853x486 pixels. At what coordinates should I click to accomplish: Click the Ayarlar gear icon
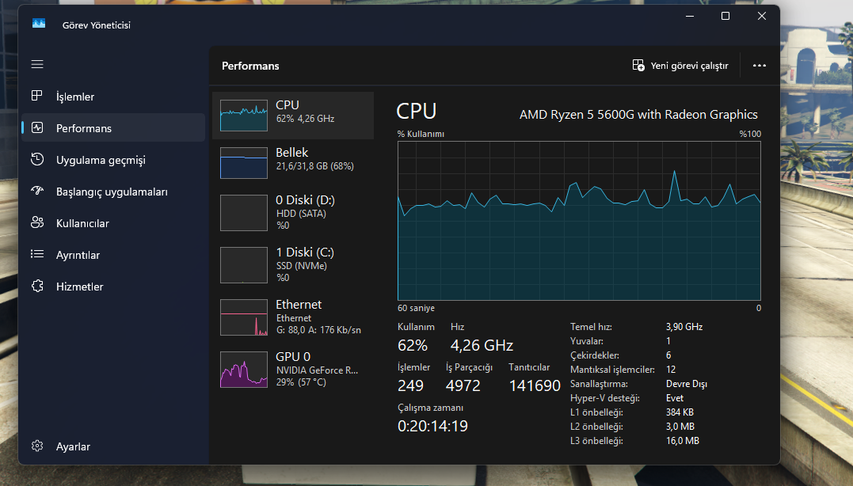click(37, 446)
